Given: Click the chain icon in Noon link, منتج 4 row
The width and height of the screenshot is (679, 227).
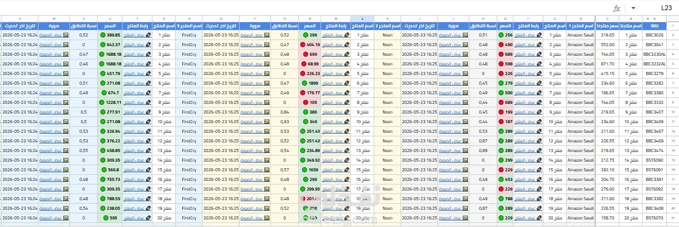Looking at the screenshot, I should coord(346,64).
